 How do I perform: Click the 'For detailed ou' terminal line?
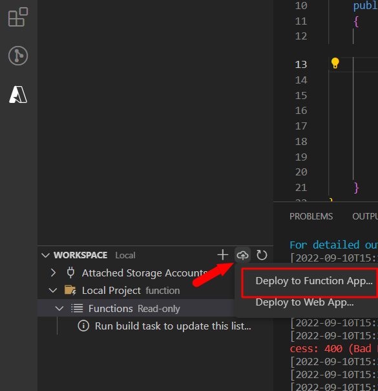[x=334, y=245]
